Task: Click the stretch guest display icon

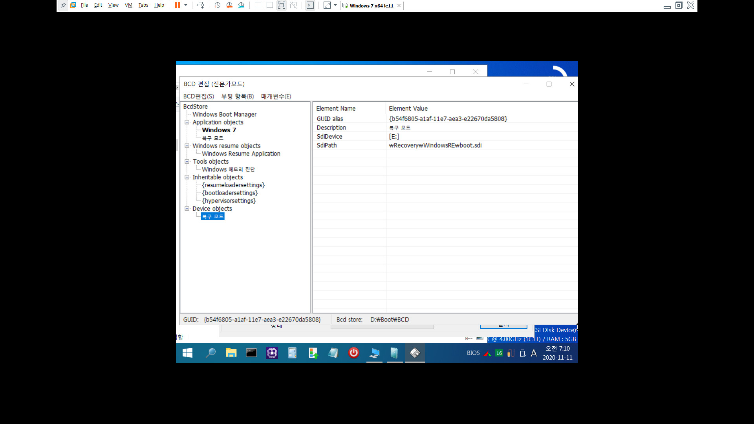Action: (x=327, y=5)
